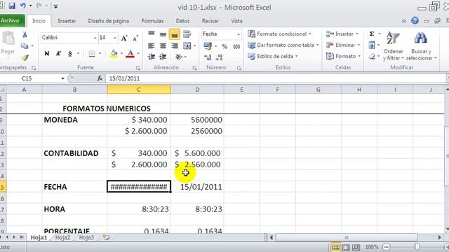Screen dimensions: 449x252
Task: Open Estilos de celda dropdown
Action: click(273, 56)
